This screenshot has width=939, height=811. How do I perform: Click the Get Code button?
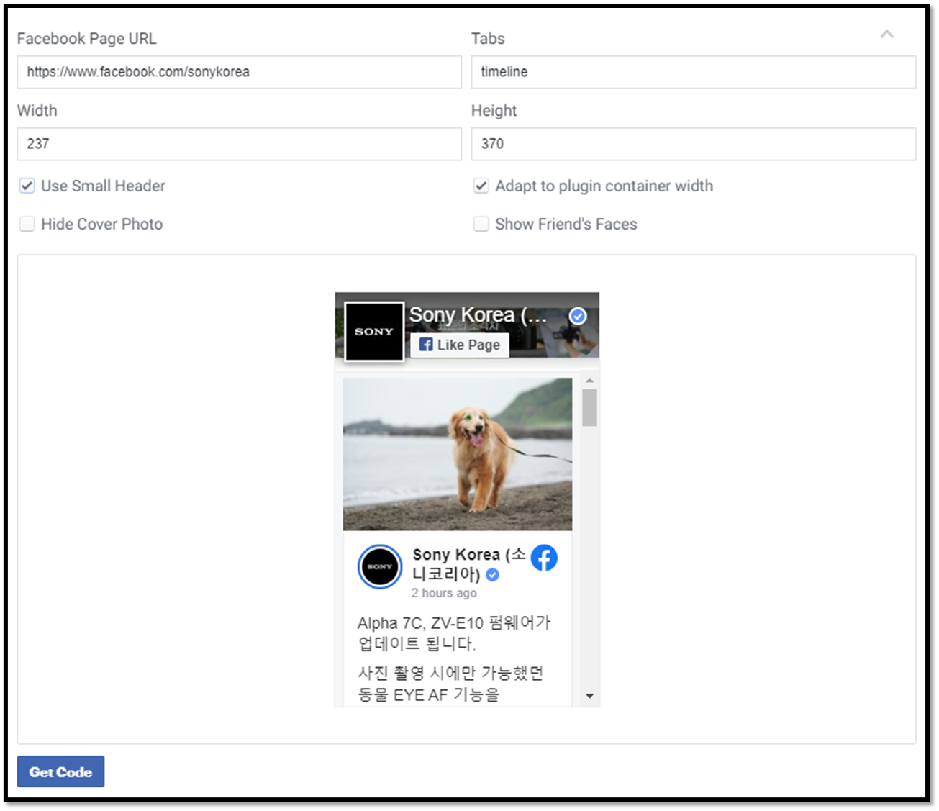point(60,771)
